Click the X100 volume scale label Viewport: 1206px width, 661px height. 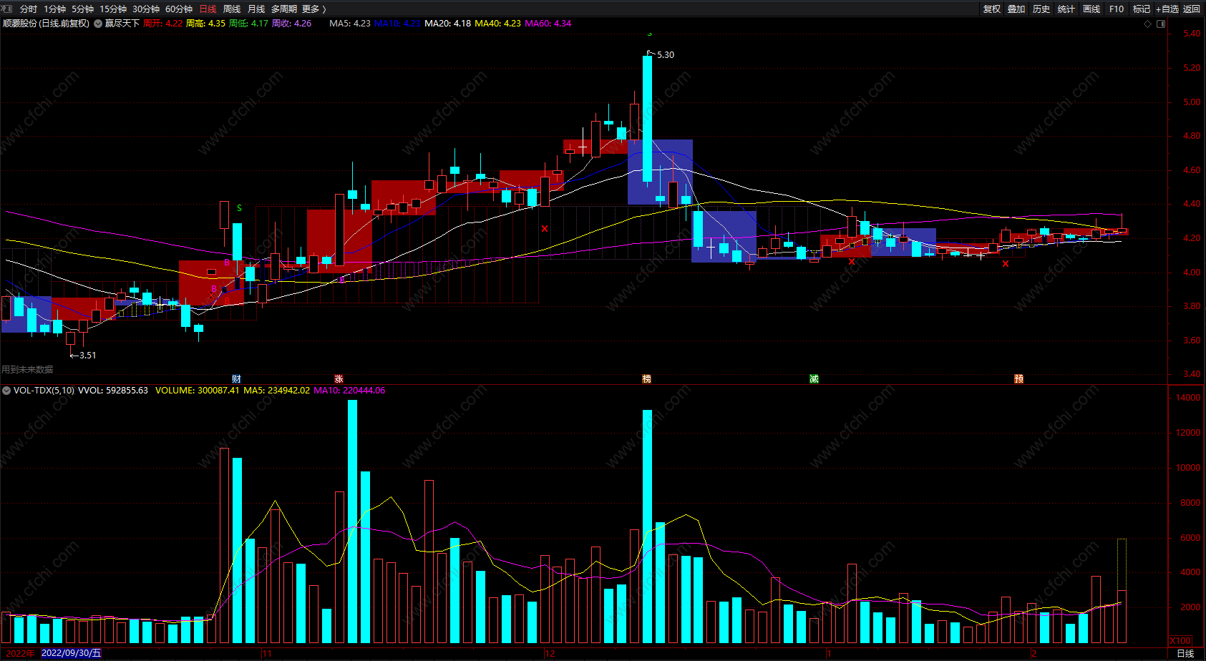[1180, 641]
